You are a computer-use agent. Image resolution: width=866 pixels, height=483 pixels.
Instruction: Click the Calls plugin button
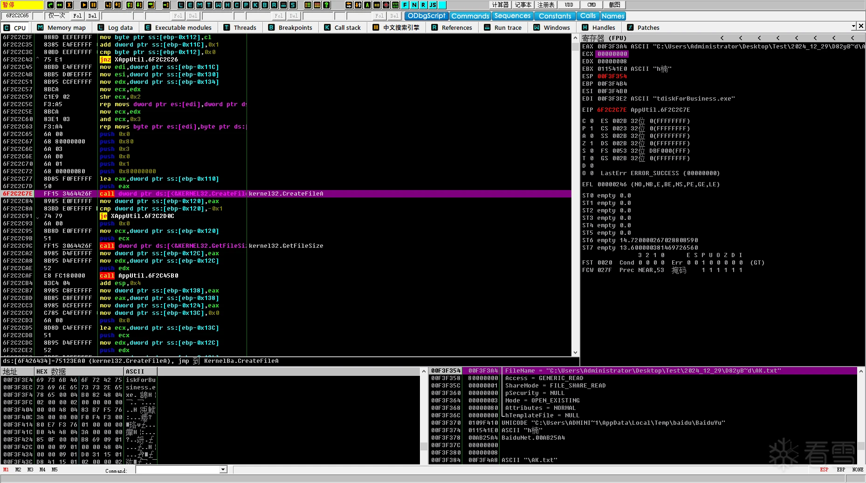coord(588,16)
